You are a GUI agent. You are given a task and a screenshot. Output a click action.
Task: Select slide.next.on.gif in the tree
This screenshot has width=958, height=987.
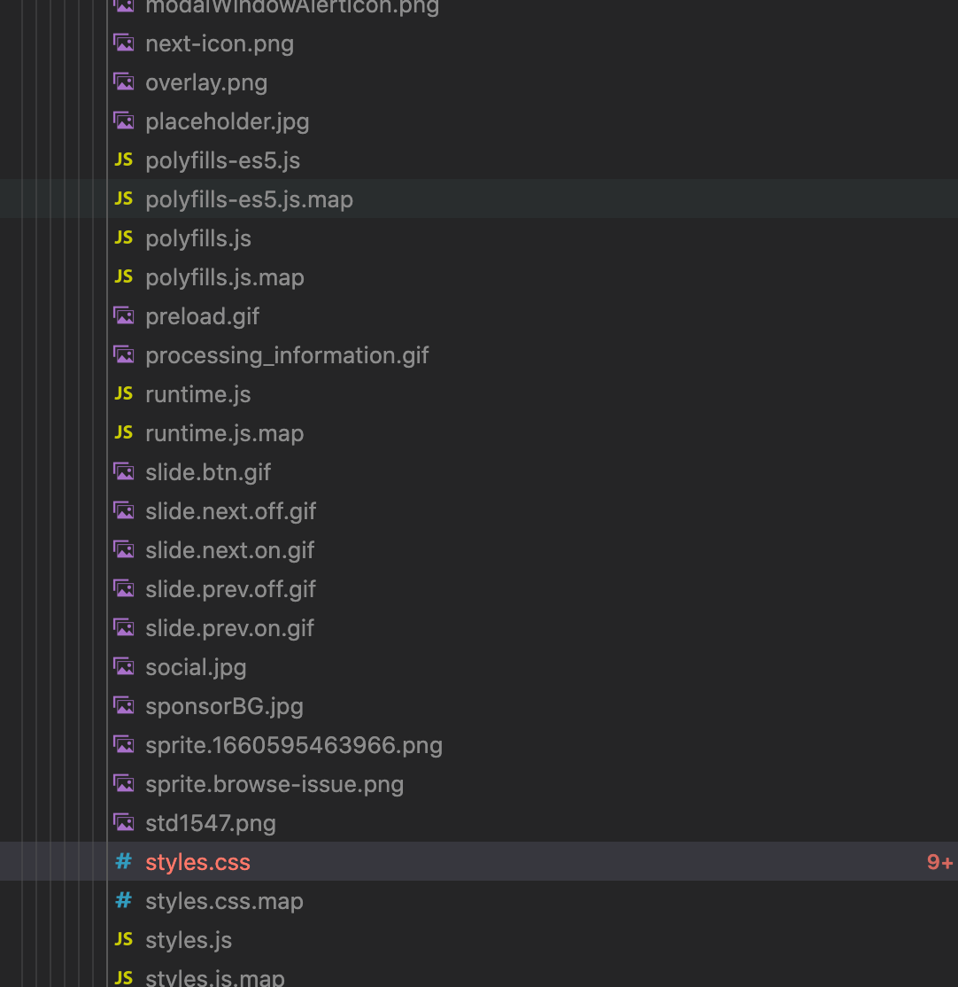tap(229, 549)
